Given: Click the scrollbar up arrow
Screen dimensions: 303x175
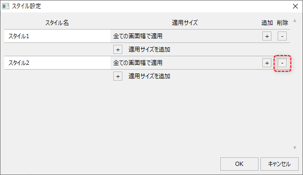Looking at the screenshot, I should [295, 21].
